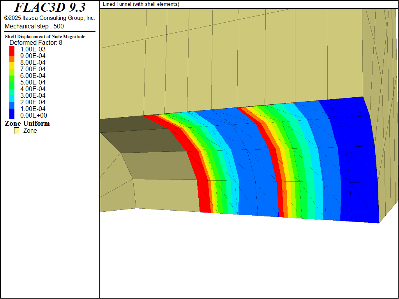
Task: Select the tan Zone legend swatch
Action: point(17,131)
